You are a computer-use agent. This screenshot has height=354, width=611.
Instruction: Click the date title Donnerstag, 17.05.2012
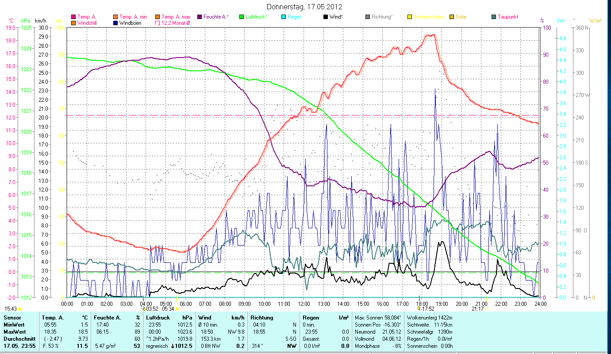click(305, 7)
